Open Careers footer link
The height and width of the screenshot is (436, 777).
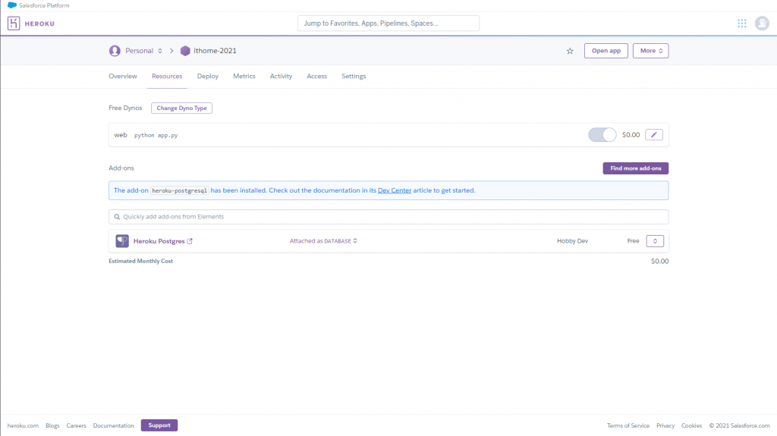click(x=77, y=425)
